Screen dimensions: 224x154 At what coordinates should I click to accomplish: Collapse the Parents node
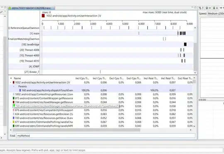click(x=14, y=87)
